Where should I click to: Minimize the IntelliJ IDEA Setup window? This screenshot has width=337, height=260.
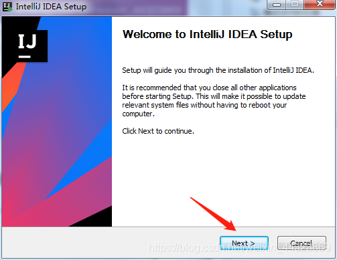(x=277, y=5)
